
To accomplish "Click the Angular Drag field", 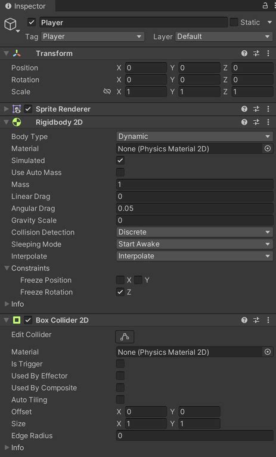I will [194, 208].
